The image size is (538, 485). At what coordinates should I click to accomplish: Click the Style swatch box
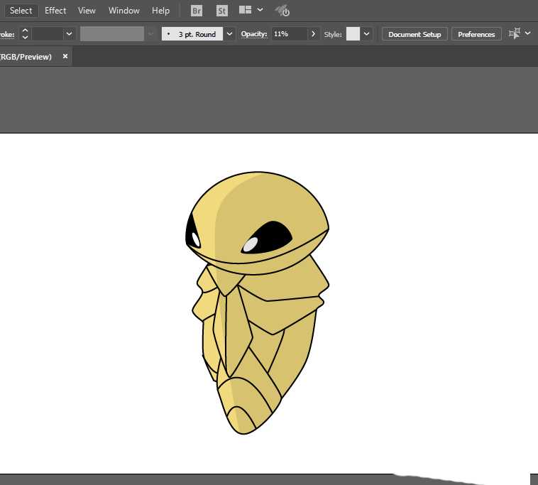(353, 33)
